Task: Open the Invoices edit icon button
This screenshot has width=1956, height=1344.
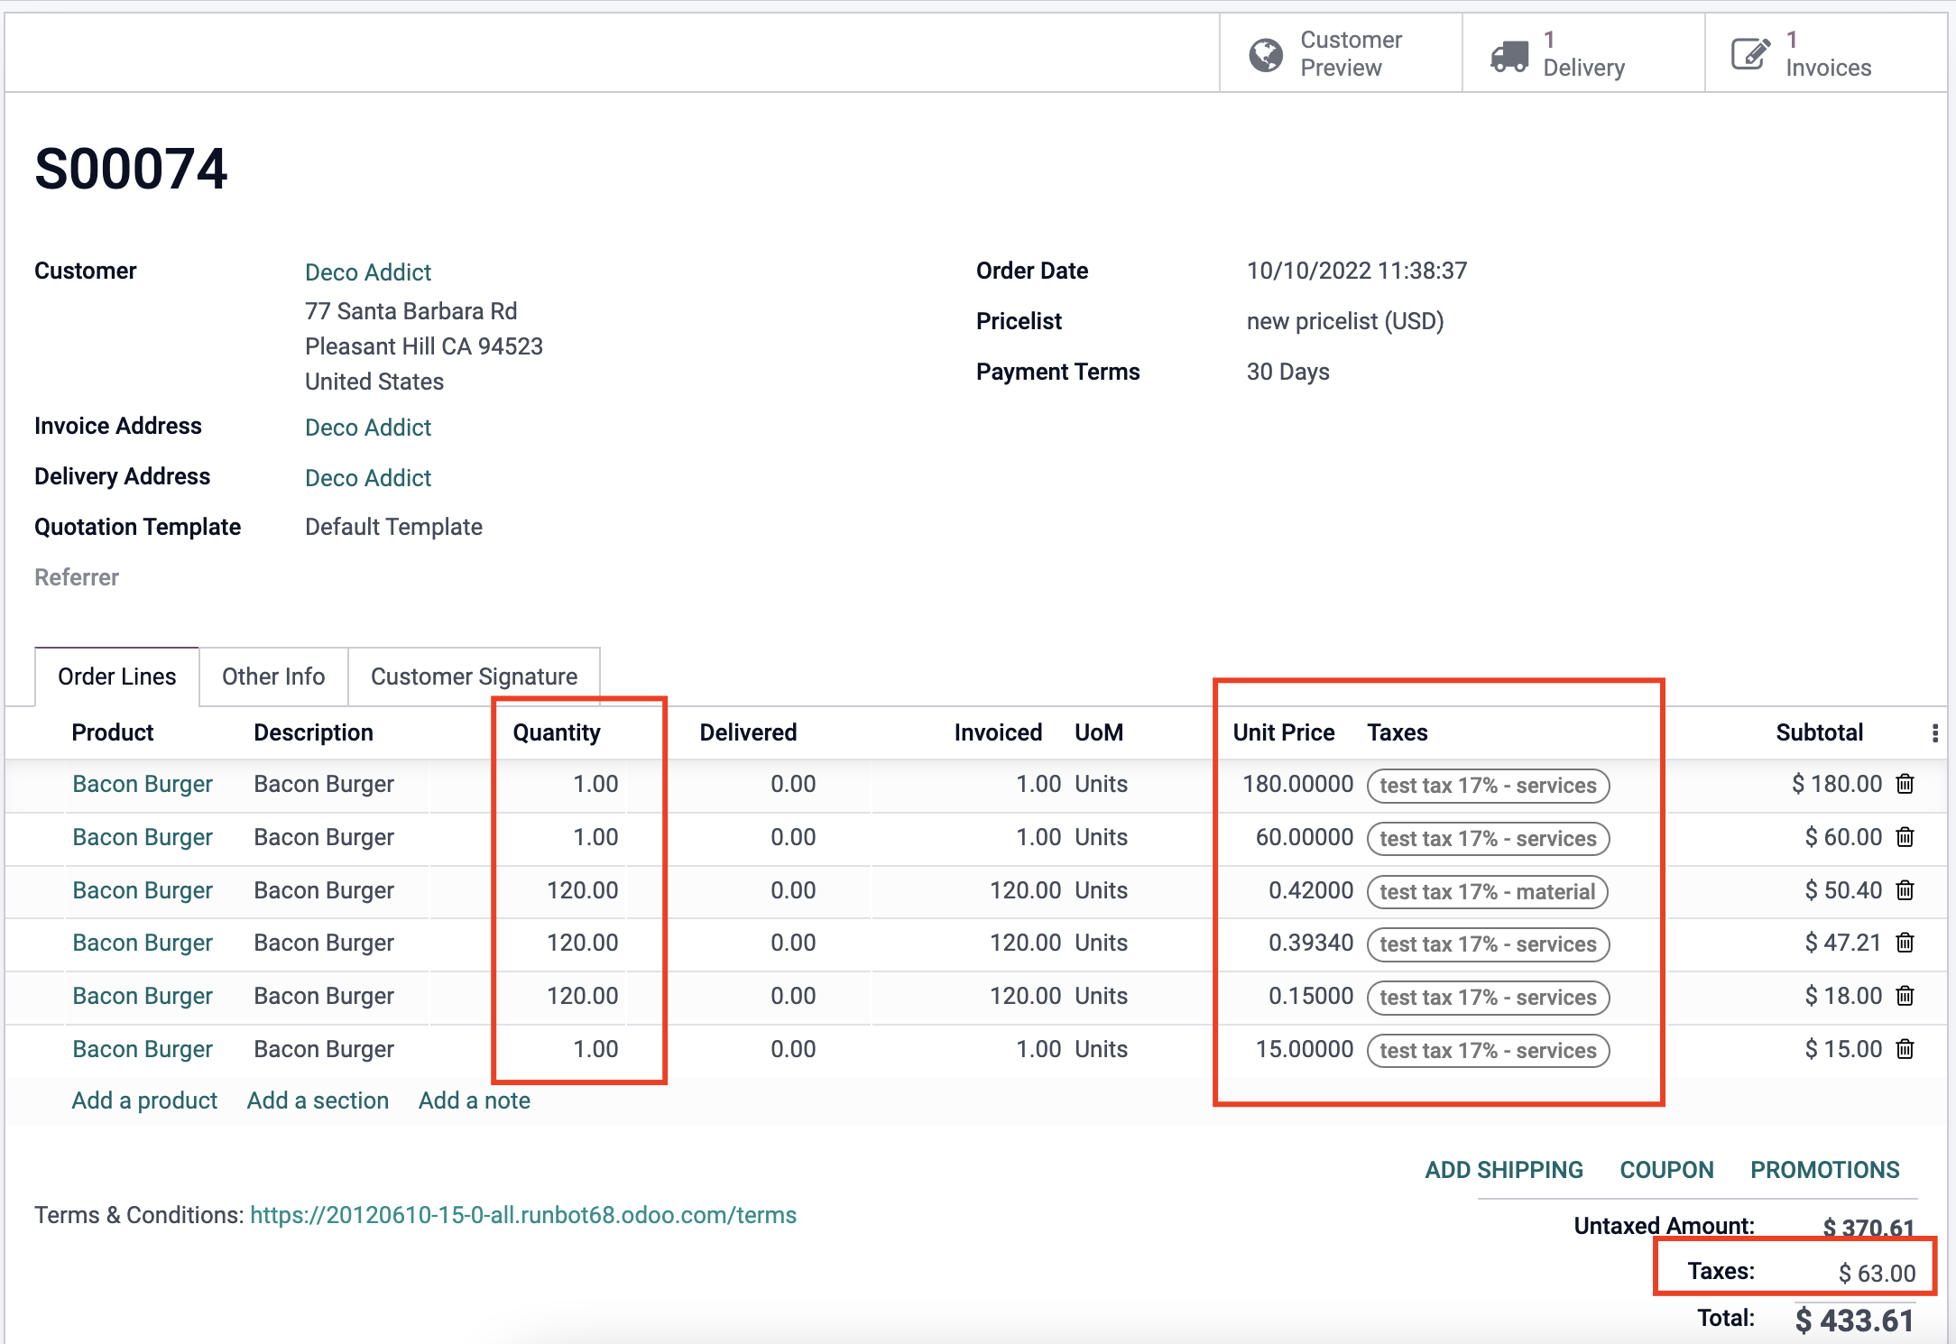Action: coord(1826,53)
